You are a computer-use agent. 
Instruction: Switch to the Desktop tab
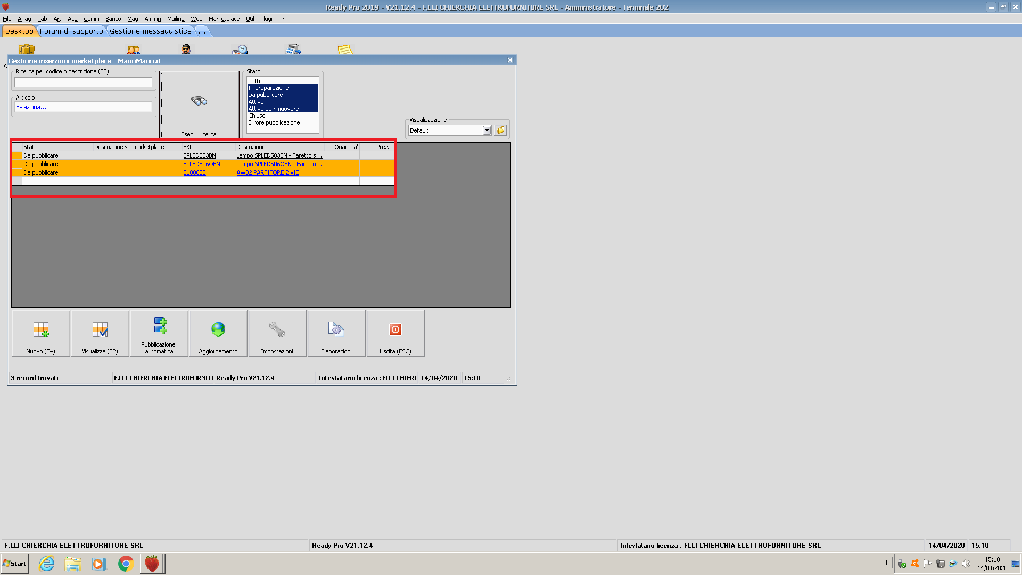pyautogui.click(x=19, y=31)
